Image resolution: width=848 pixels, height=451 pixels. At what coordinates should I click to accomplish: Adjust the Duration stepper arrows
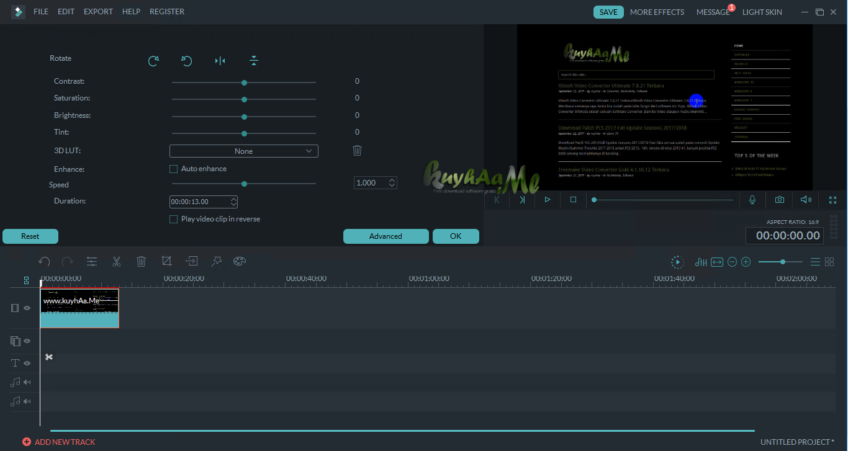[233, 202]
